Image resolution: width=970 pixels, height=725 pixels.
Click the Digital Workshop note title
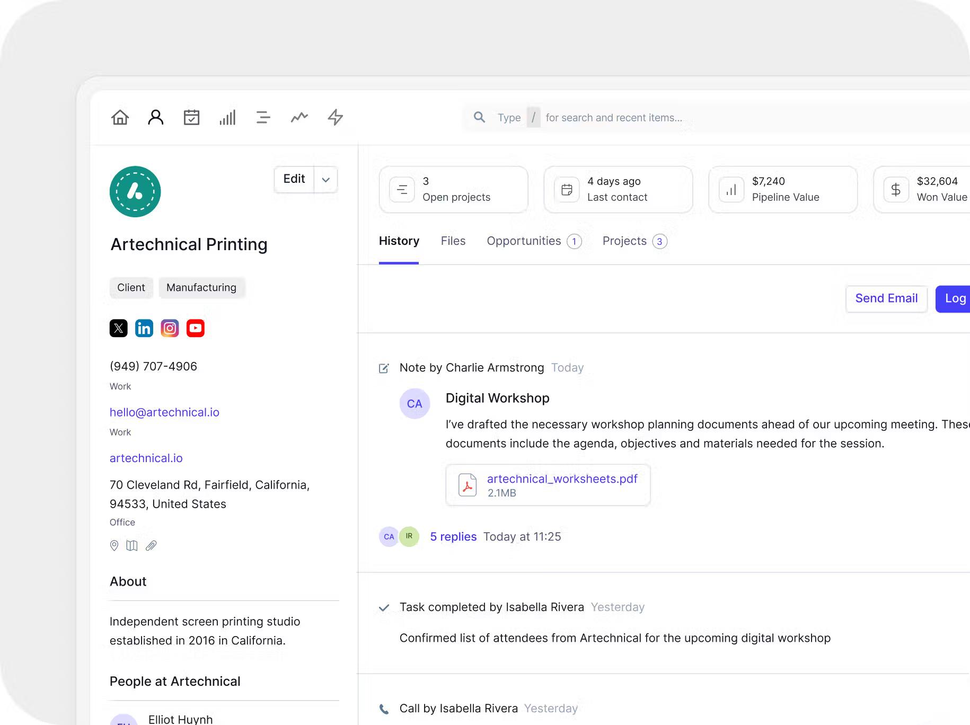coord(497,399)
